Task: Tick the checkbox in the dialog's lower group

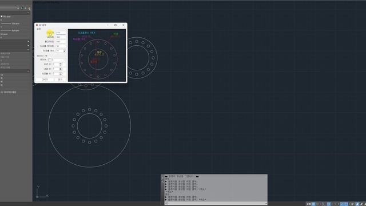Action: click(x=50, y=60)
